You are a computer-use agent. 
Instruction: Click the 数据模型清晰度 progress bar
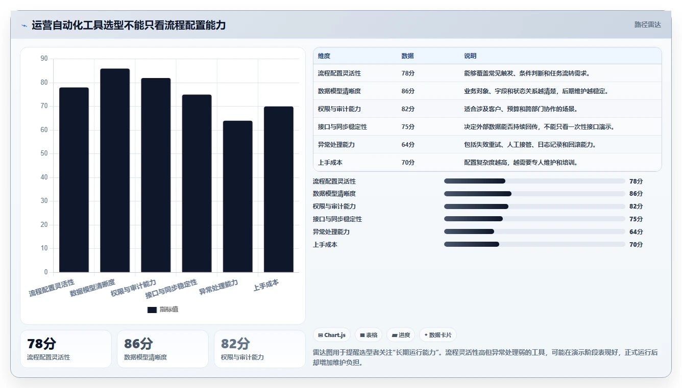point(534,194)
